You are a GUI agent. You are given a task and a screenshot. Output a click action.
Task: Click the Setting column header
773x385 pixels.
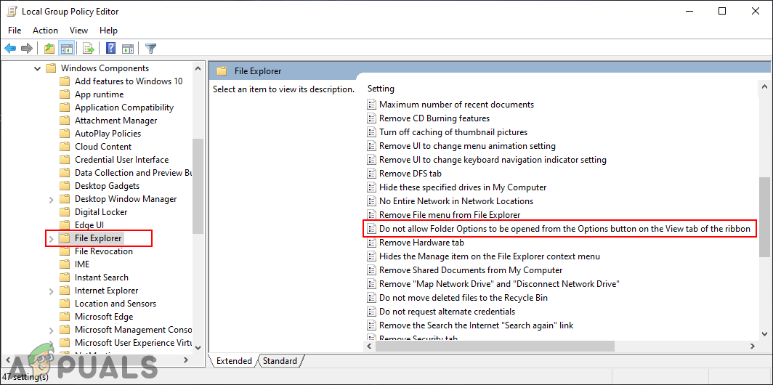tap(381, 89)
